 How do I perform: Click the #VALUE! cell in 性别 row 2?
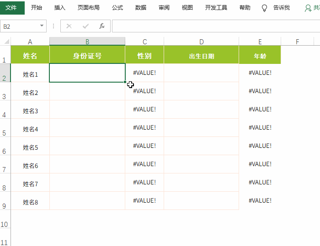pyautogui.click(x=144, y=73)
